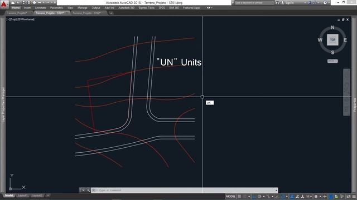The width and height of the screenshot is (357, 200).
Task: Click the Plot printer icon
Action: click(35, 3)
